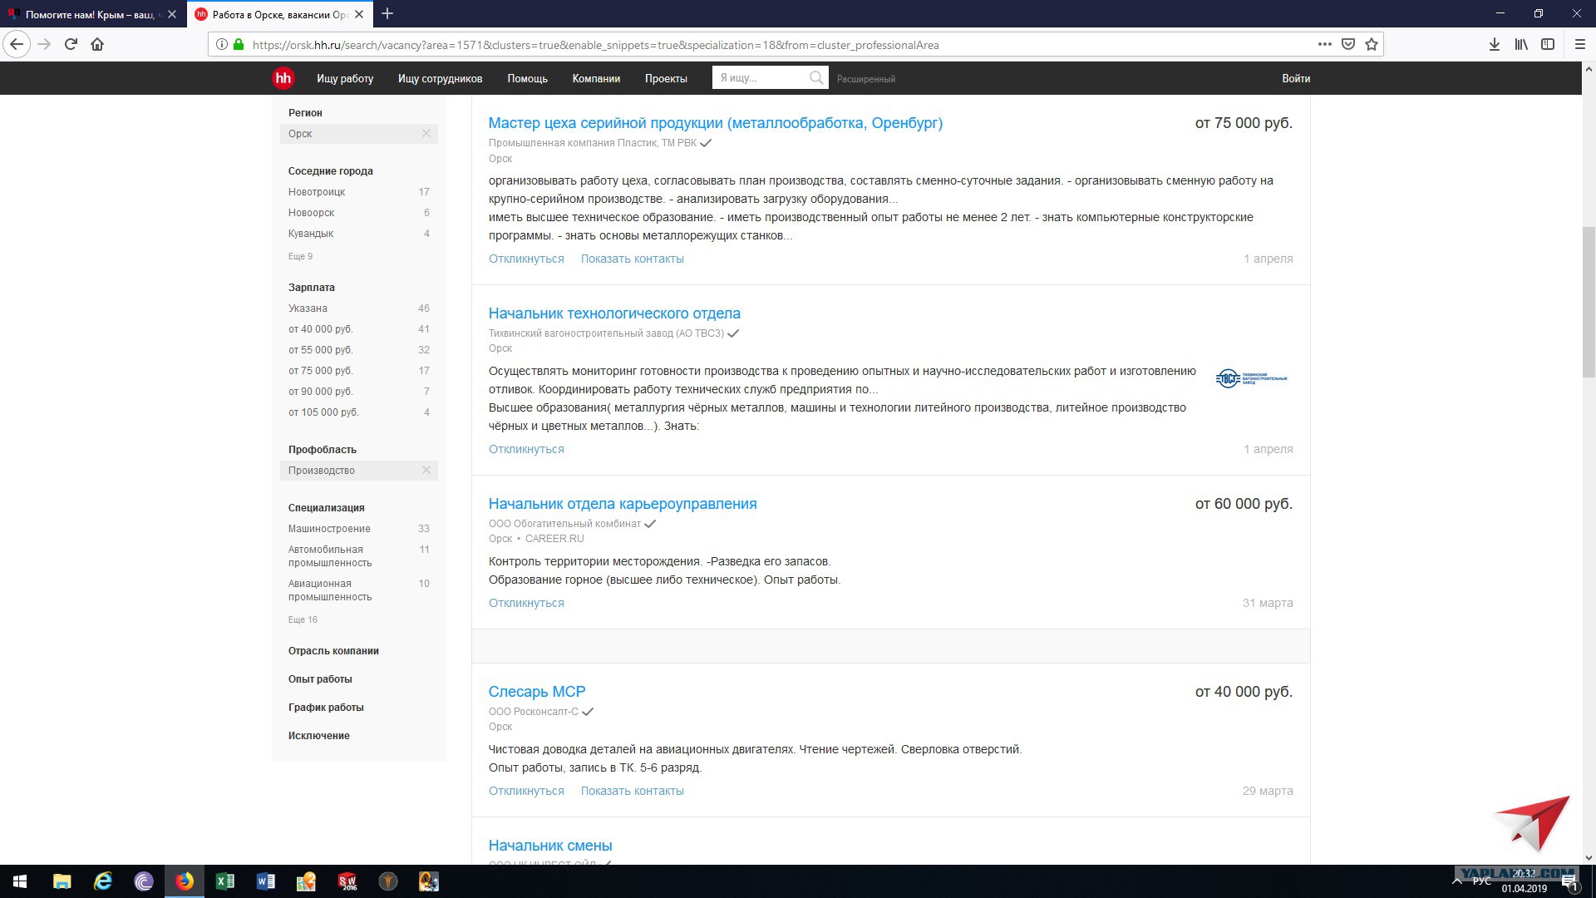Open the Windows notification center icon
Image resolution: width=1596 pixels, height=898 pixels.
[x=1569, y=881]
